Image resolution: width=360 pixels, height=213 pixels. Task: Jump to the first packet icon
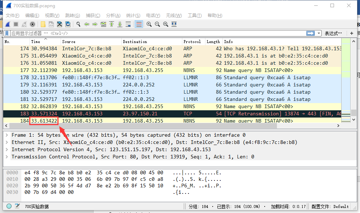point(112,24)
